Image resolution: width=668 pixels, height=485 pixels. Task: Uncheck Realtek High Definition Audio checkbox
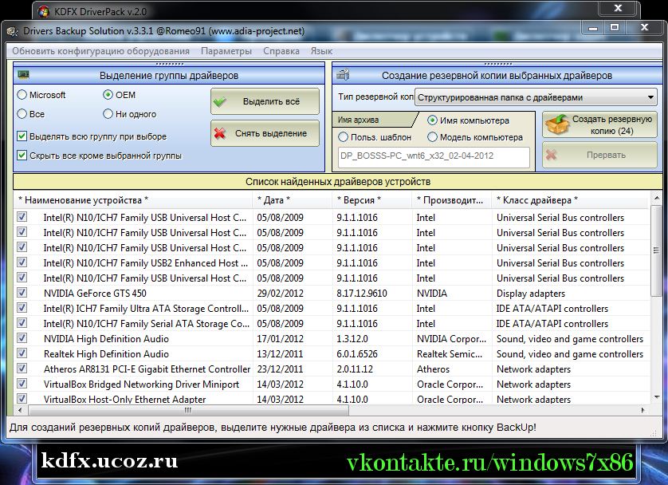[22, 353]
